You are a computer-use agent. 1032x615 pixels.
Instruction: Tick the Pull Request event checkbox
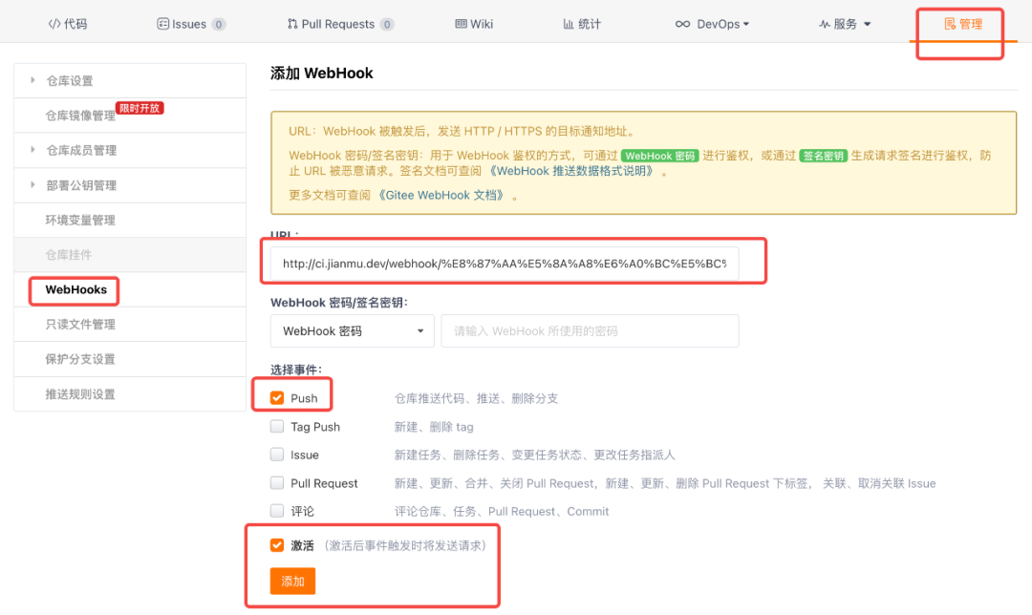[277, 483]
